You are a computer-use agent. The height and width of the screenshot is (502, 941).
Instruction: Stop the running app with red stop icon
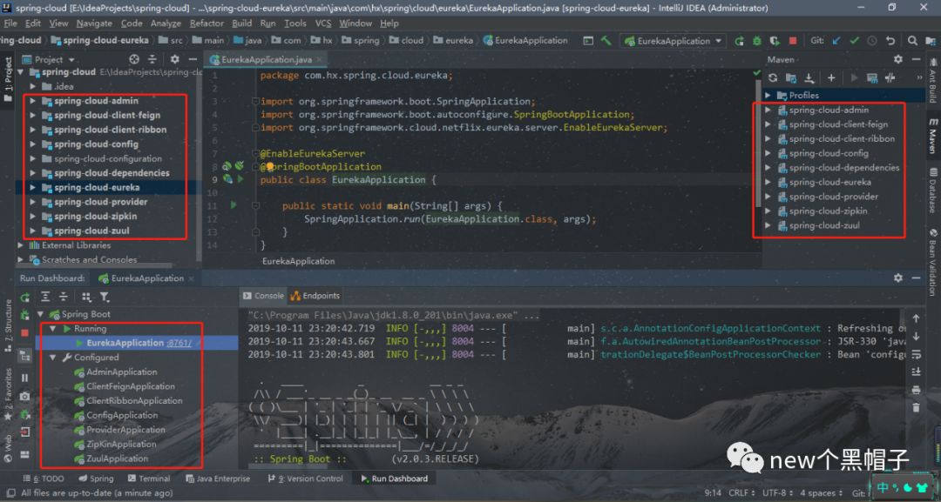pos(793,41)
